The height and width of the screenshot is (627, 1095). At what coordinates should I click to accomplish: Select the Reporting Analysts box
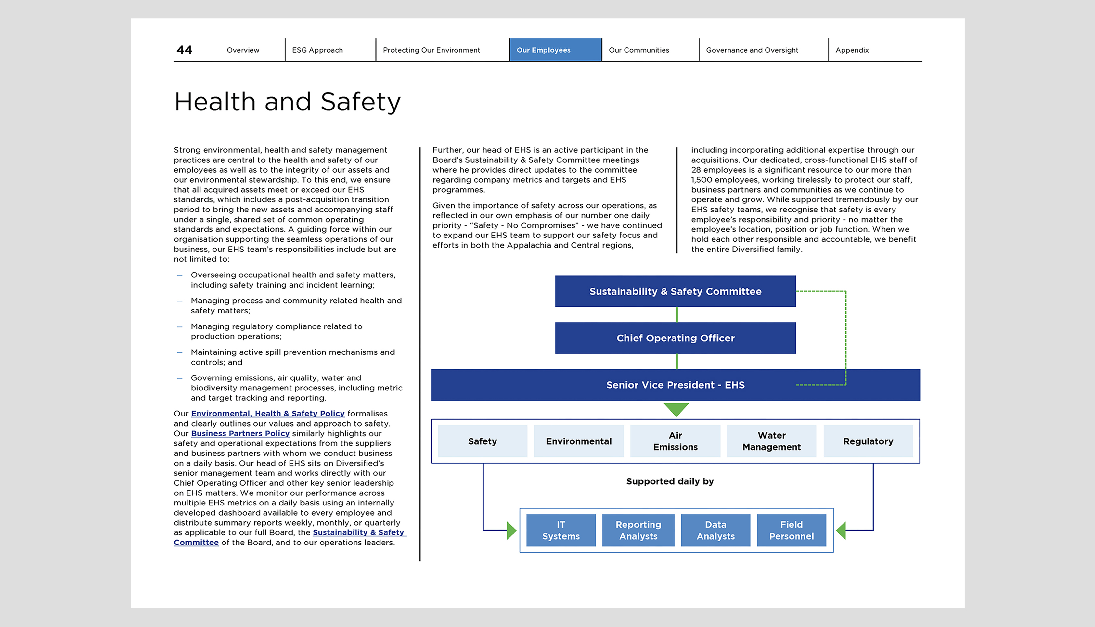(638, 531)
